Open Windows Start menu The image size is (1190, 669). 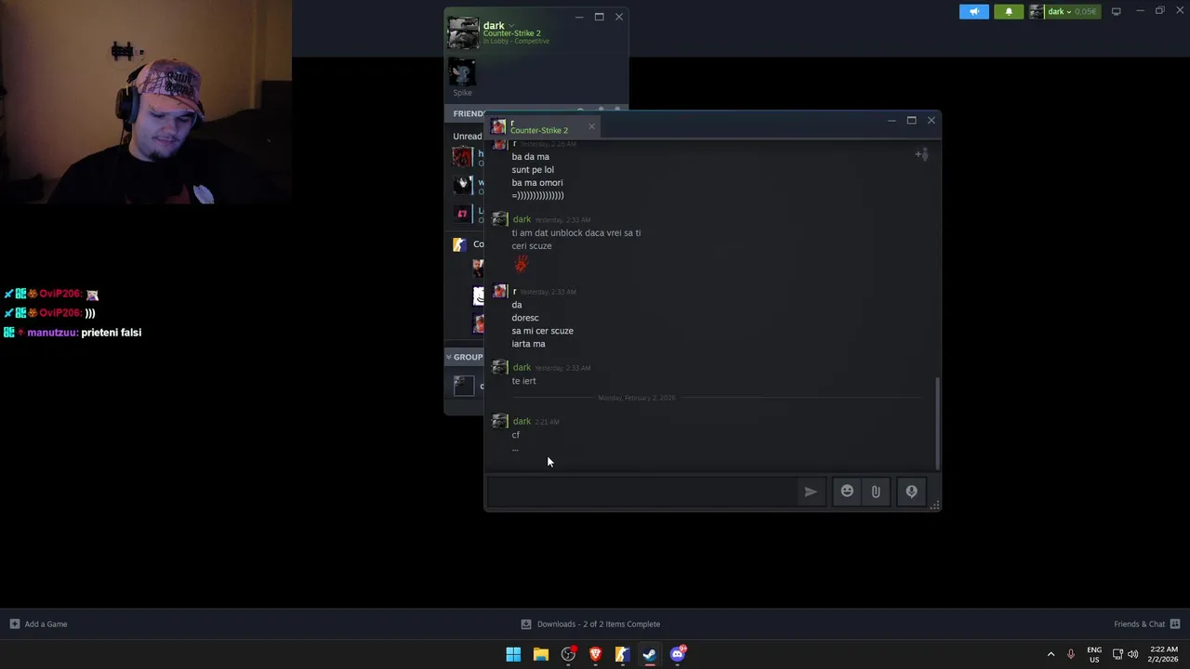[513, 654]
